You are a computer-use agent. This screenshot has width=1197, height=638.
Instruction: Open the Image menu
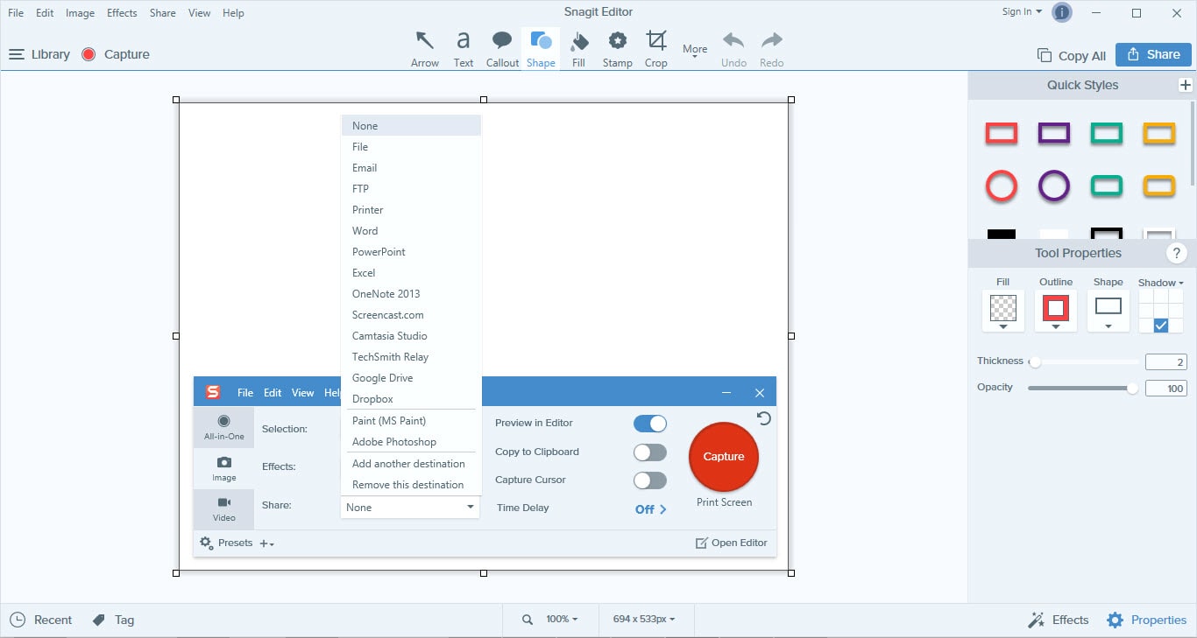[80, 13]
